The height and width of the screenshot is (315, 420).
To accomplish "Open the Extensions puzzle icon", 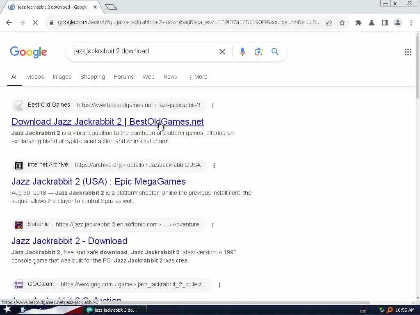I will pyautogui.click(x=358, y=23).
